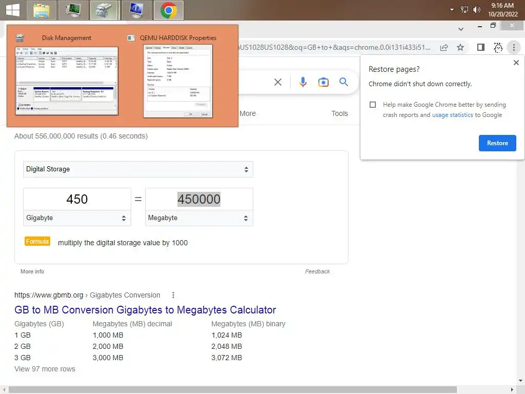Click the horizontal scrollbar thumb
Image resolution: width=525 pixels, height=394 pixels.
click(x=233, y=389)
